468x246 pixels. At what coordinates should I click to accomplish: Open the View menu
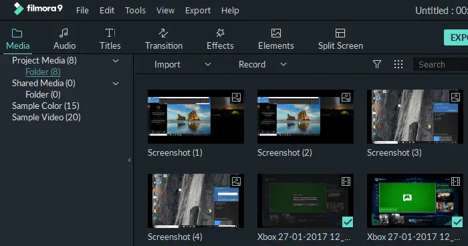(165, 11)
